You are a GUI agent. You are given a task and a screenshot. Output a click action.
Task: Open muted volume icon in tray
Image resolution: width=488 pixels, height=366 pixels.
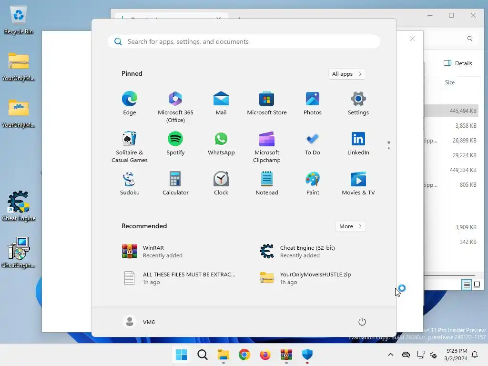click(x=433, y=355)
